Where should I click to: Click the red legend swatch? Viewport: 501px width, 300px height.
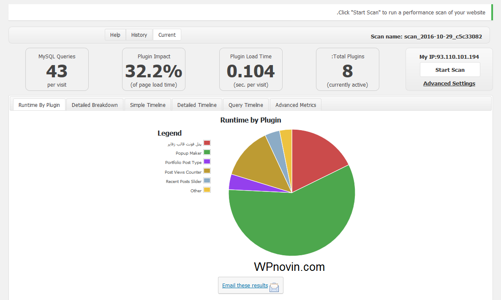(207, 143)
